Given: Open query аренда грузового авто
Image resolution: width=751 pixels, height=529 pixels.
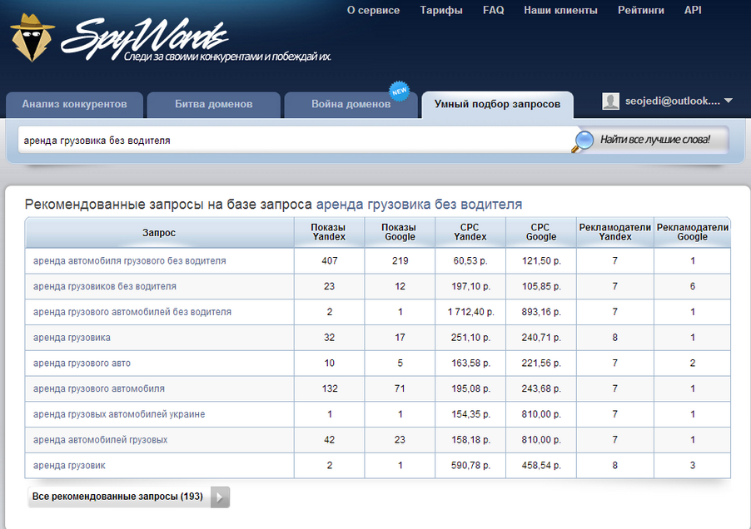Looking at the screenshot, I should click(82, 363).
